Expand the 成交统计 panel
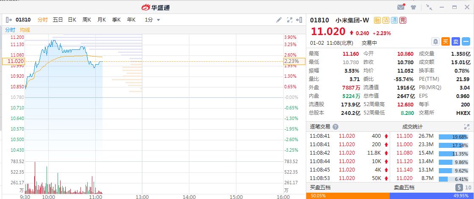 click(x=466, y=127)
